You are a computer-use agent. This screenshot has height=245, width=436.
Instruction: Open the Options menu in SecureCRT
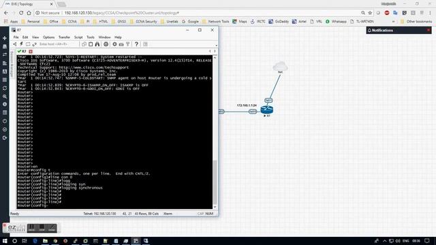[x=48, y=37]
